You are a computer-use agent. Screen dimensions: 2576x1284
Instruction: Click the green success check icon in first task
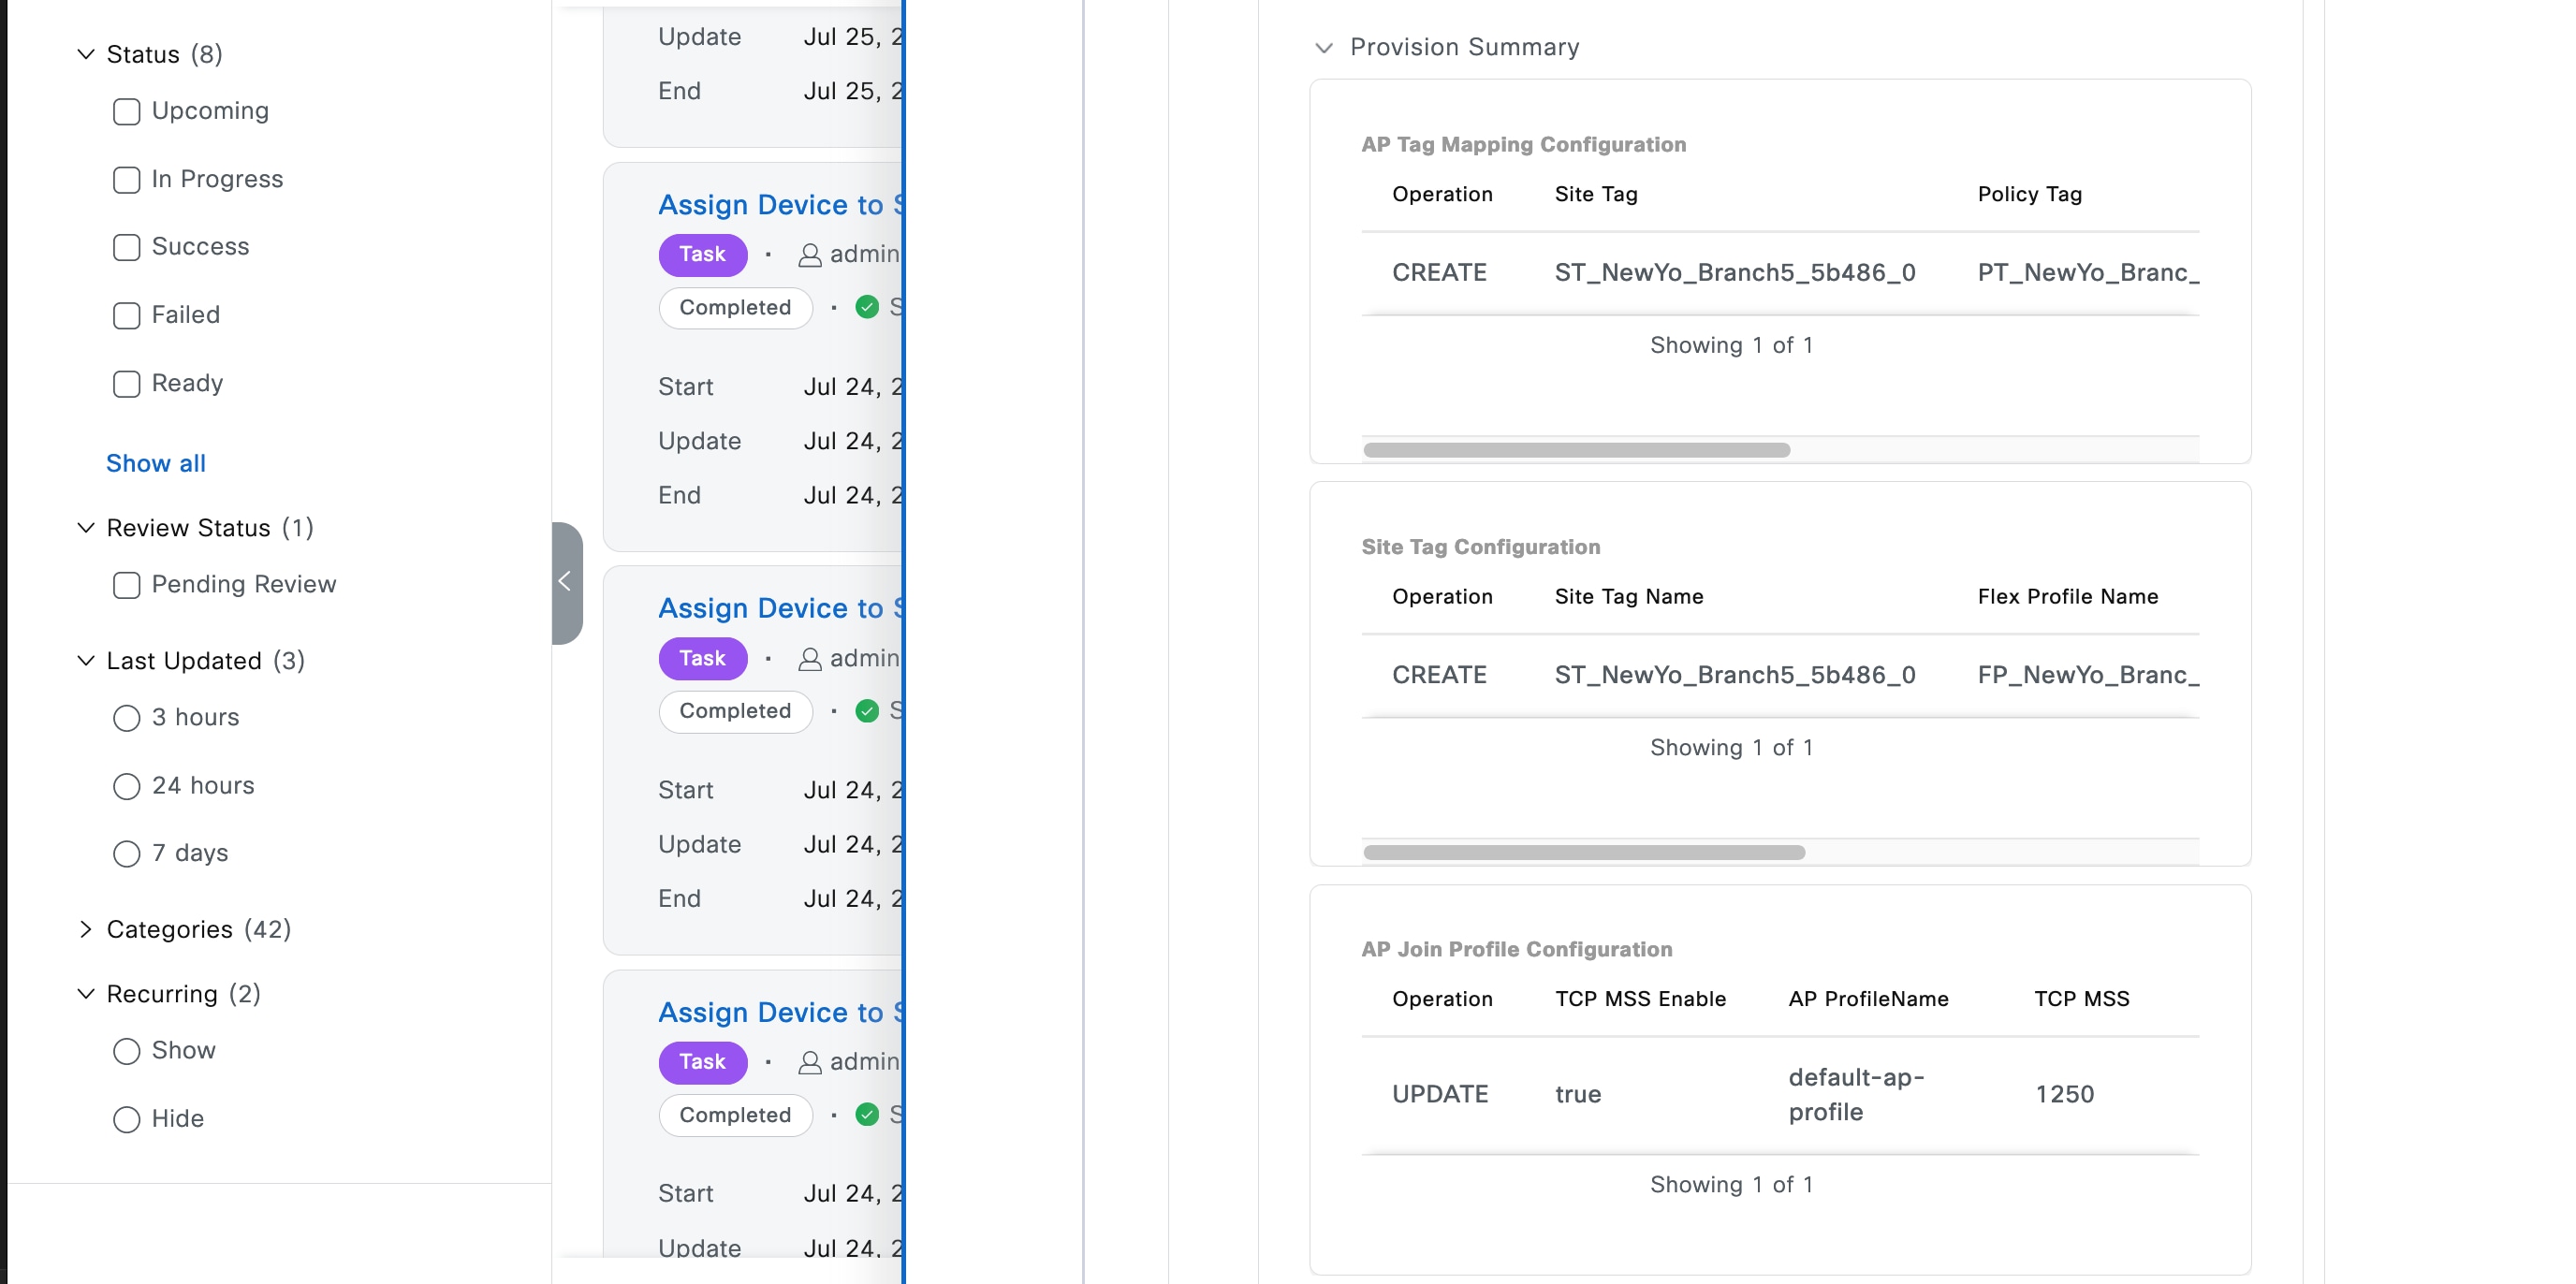(x=867, y=307)
